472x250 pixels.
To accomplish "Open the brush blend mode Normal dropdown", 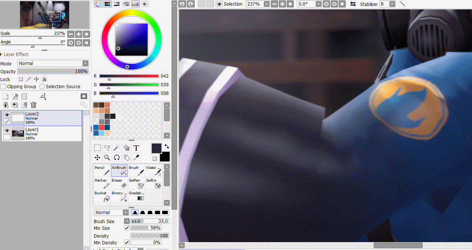I will click(111, 213).
